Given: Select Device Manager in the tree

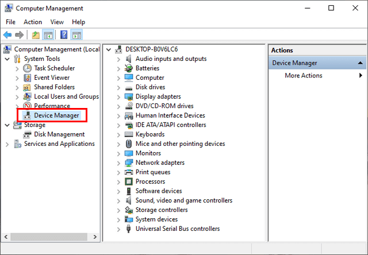Looking at the screenshot, I should pyautogui.click(x=56, y=115).
